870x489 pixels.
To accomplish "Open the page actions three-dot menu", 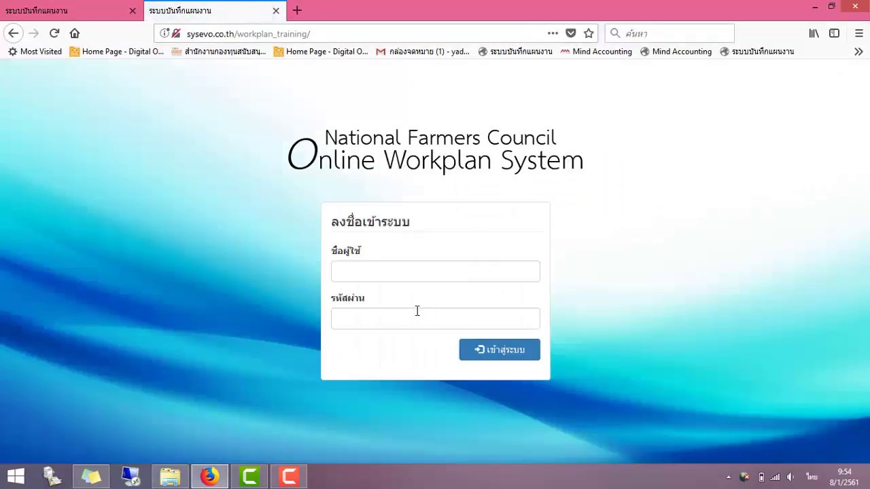I will [x=553, y=33].
